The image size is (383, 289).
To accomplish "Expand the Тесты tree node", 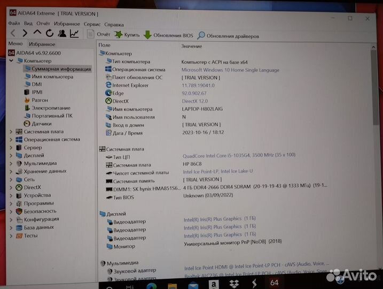I will (x=11, y=236).
